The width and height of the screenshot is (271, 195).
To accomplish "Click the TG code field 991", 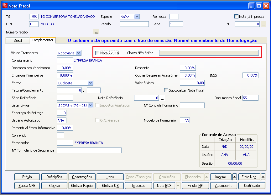I will pyautogui.click(x=34, y=17).
